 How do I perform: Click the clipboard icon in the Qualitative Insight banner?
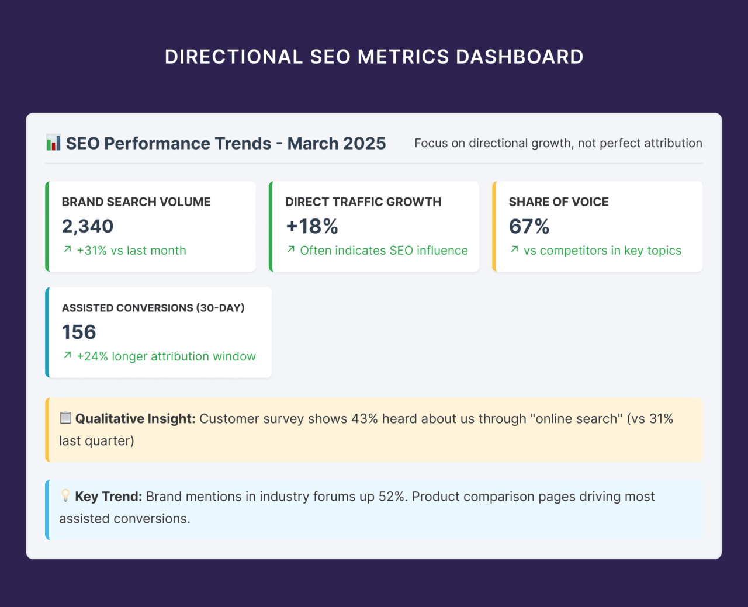coord(64,418)
